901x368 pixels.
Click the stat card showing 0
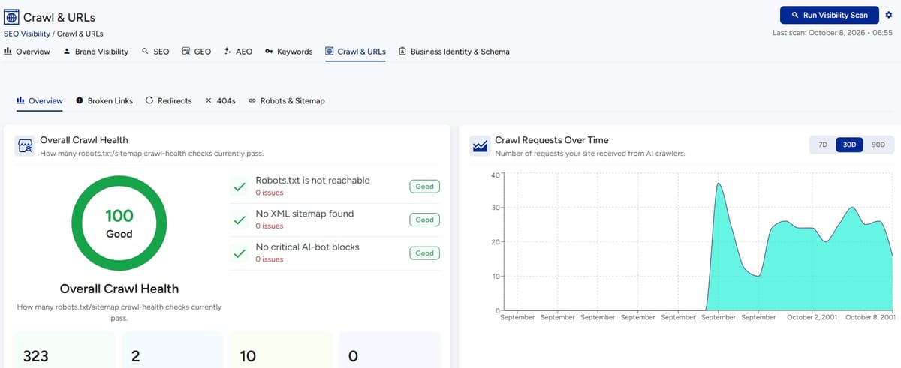pos(390,349)
